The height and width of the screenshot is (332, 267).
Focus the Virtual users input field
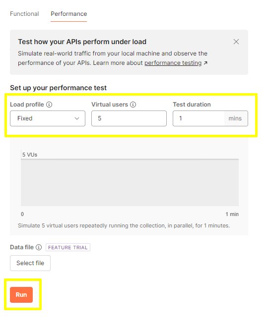coord(129,118)
